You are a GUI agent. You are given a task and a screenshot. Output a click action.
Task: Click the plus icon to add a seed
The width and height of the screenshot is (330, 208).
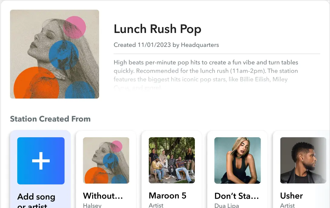coord(41,161)
